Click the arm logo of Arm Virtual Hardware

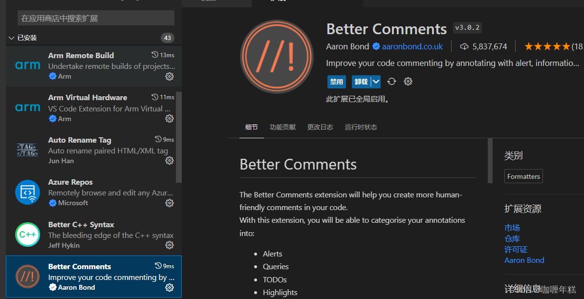click(x=27, y=107)
